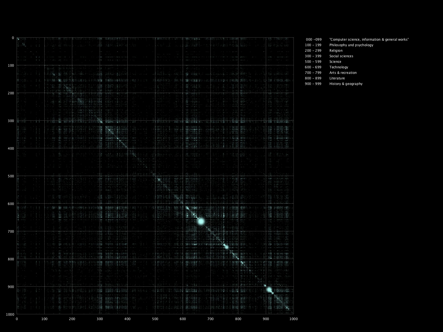This screenshot has width=443, height=332.
Task: Click the 200 tick label on bottom axis
Action: [x=72, y=319]
